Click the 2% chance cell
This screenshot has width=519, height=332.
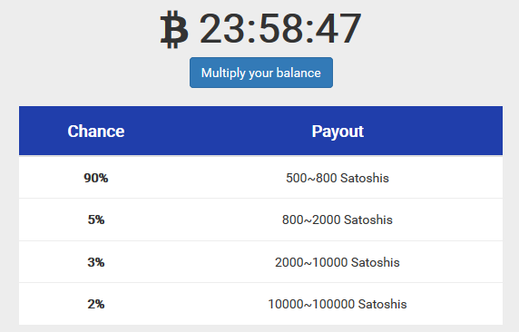pyautogui.click(x=96, y=304)
